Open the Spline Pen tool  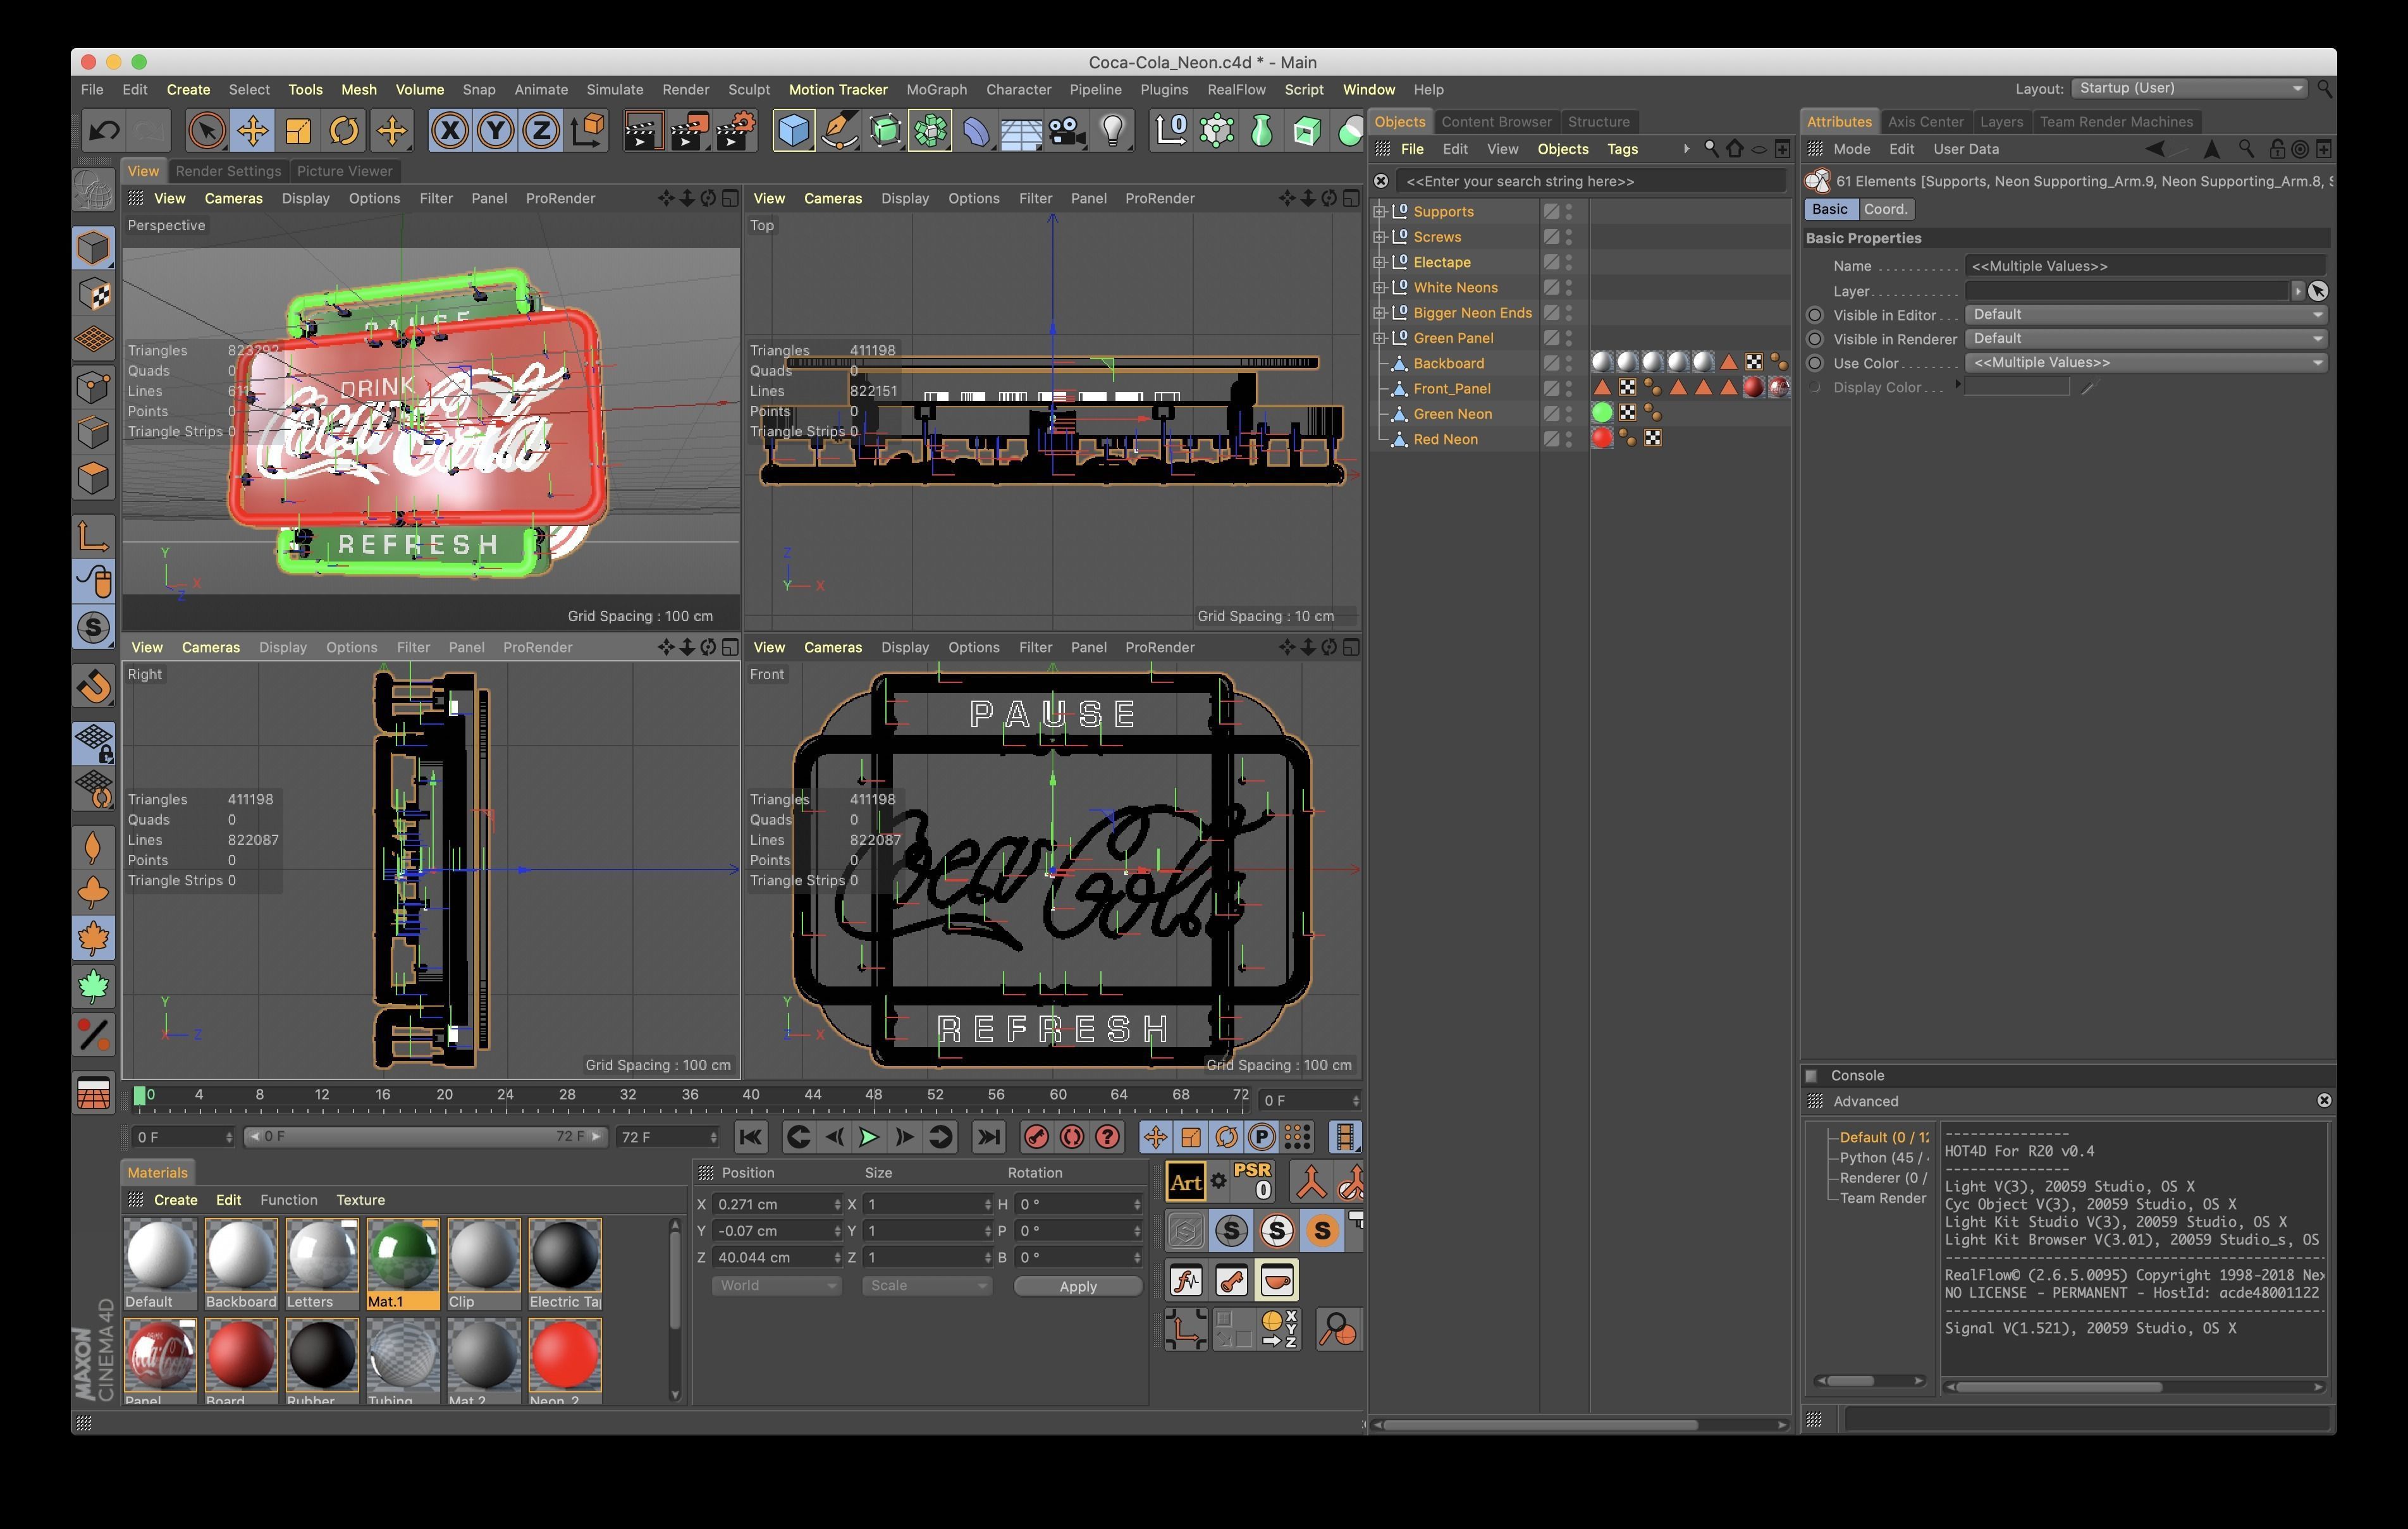click(839, 131)
